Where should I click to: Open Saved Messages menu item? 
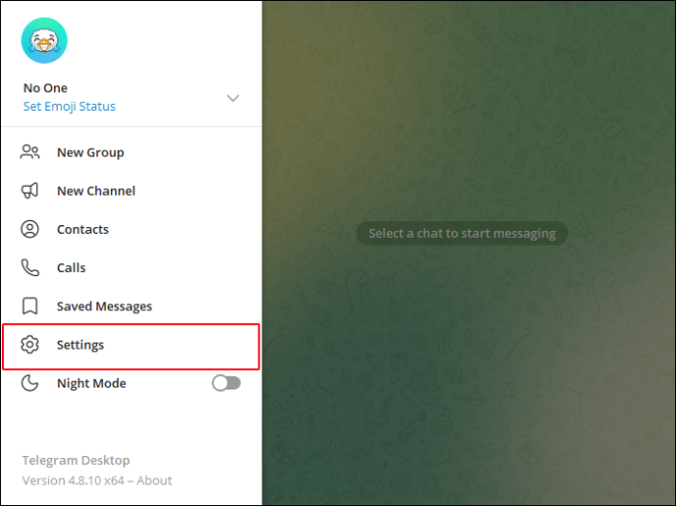[x=131, y=306]
